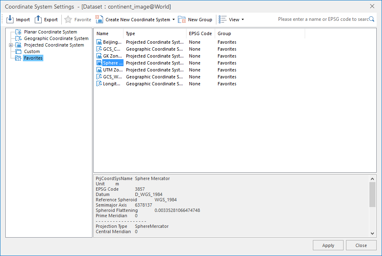This screenshot has height=256, width=382.
Task: Click the New Group folder icon
Action: point(182,20)
